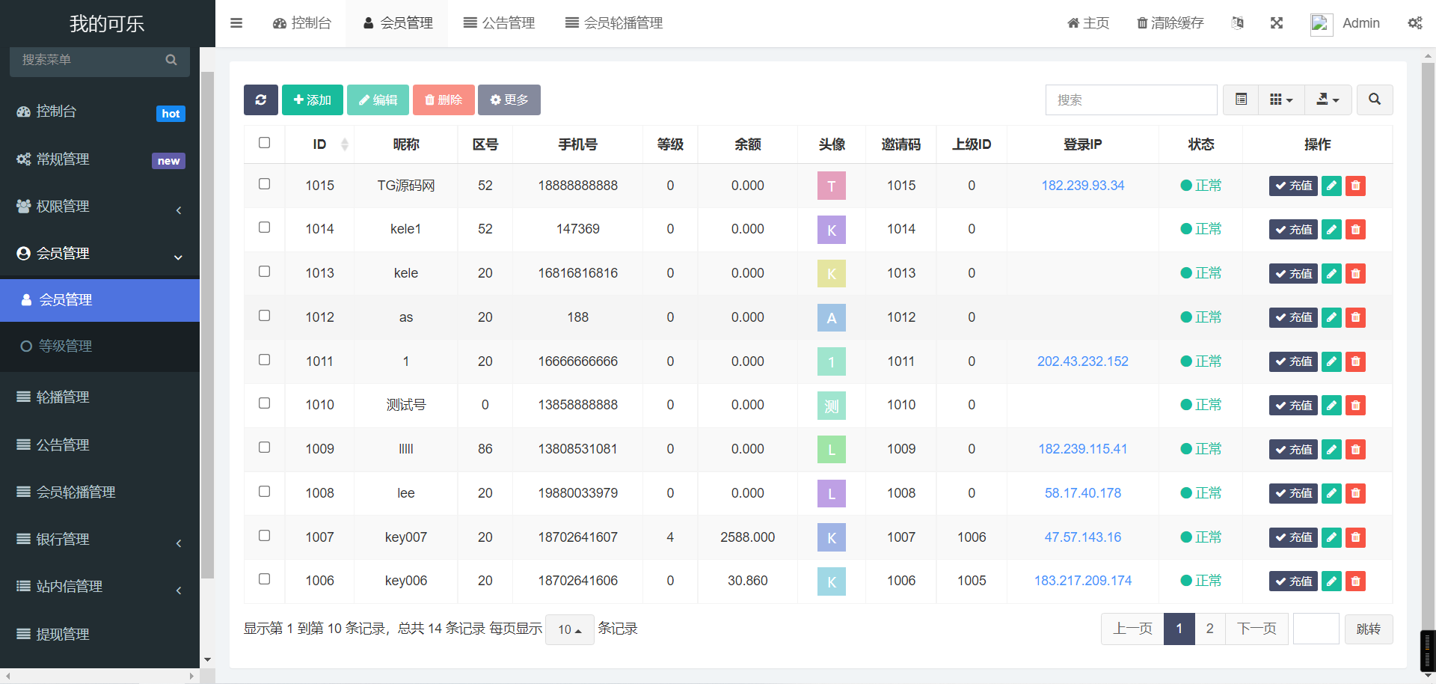The width and height of the screenshot is (1436, 684).
Task: Click the fullscreen expand icon
Action: [x=1277, y=23]
